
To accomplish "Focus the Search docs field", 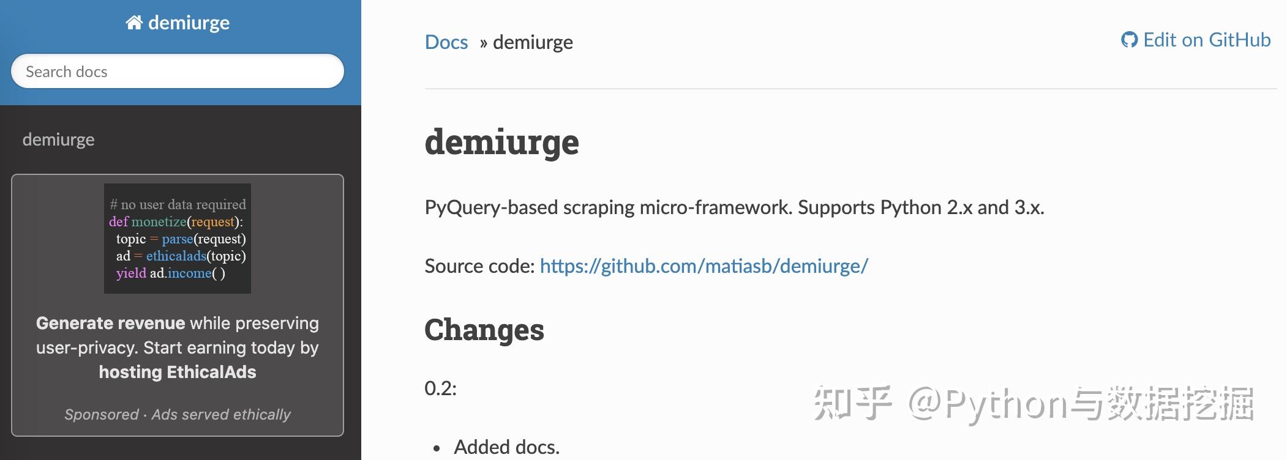I will pos(178,72).
